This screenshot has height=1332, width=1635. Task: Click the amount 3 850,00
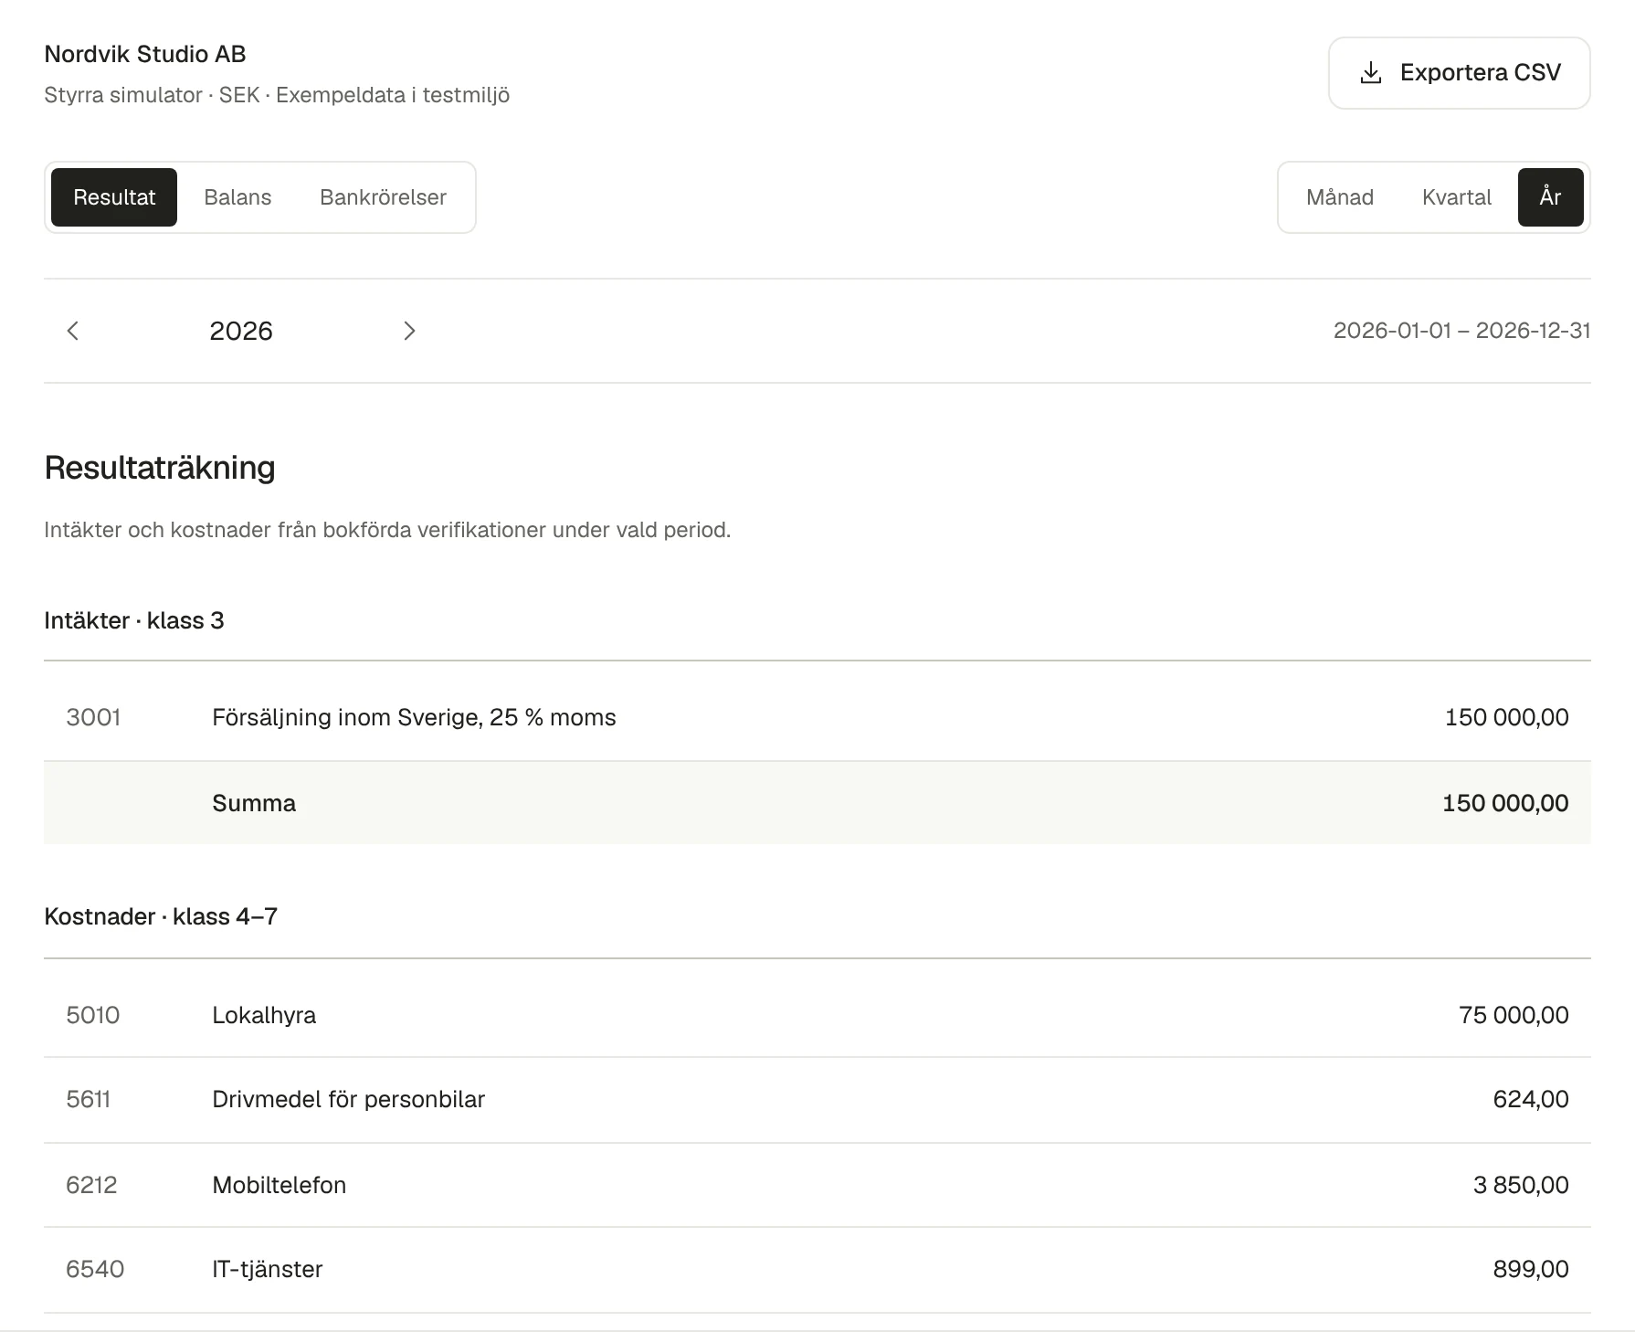(1521, 1185)
